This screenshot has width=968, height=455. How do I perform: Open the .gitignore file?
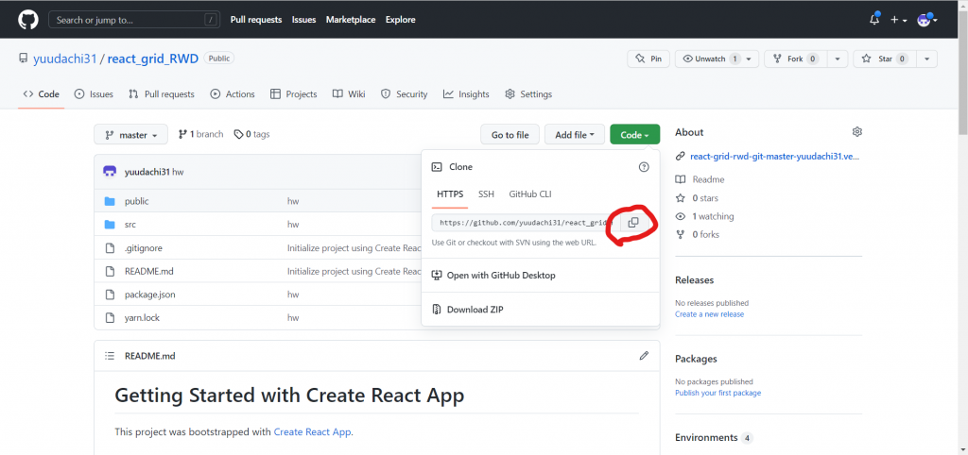click(x=144, y=248)
